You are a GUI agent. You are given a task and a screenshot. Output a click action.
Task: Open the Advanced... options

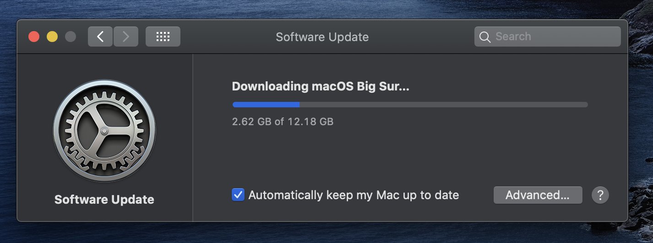(538, 195)
